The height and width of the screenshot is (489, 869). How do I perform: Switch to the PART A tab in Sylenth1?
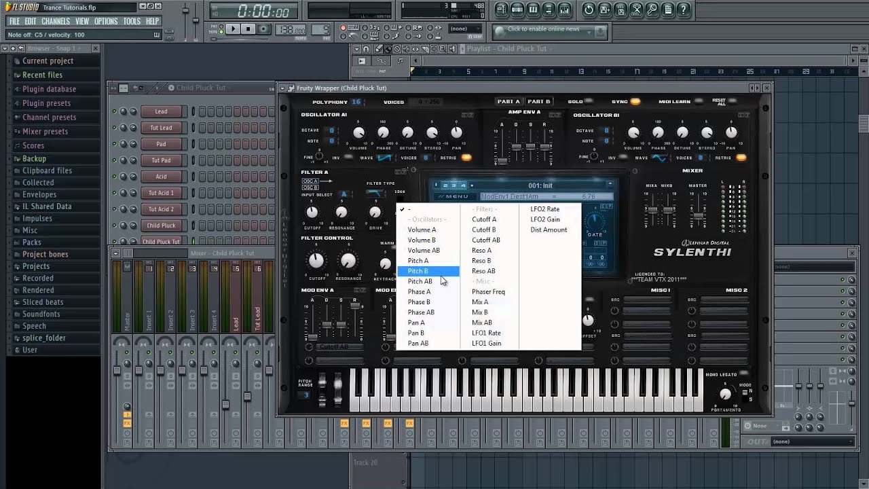click(509, 102)
